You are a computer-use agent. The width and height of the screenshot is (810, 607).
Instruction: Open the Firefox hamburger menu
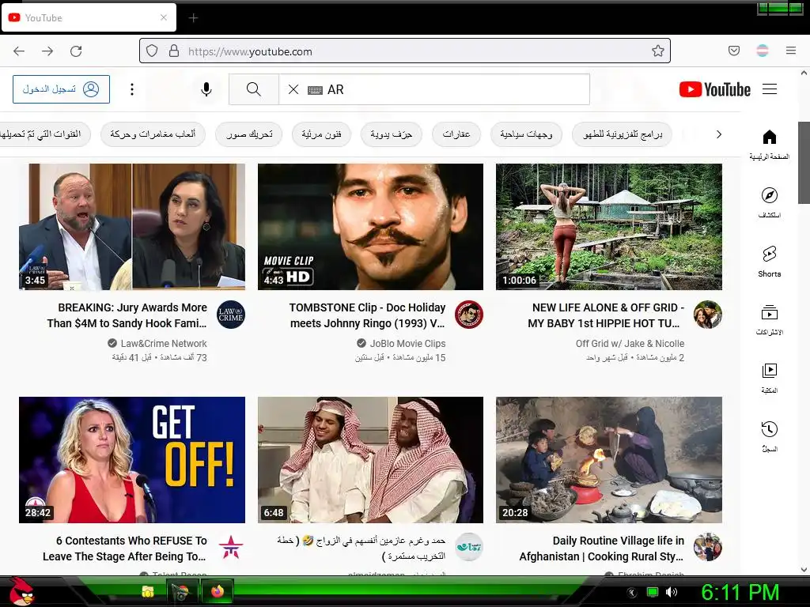pyautogui.click(x=791, y=51)
